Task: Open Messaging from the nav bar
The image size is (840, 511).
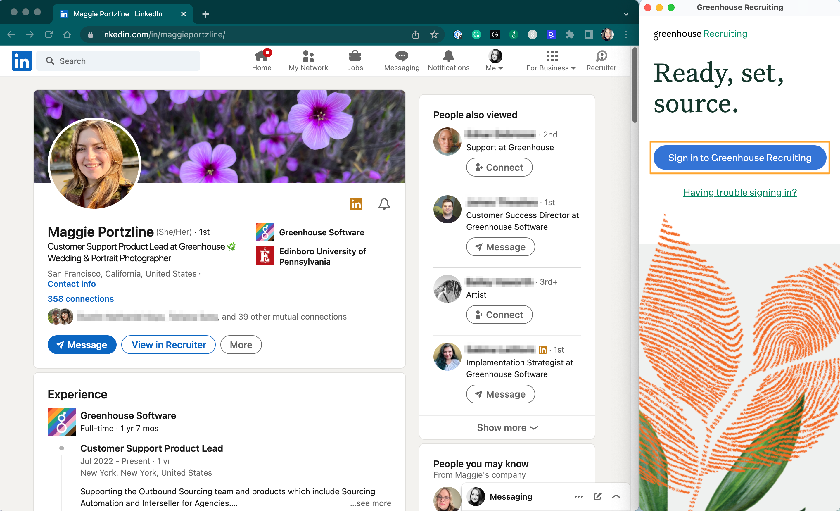Action: pos(402,60)
